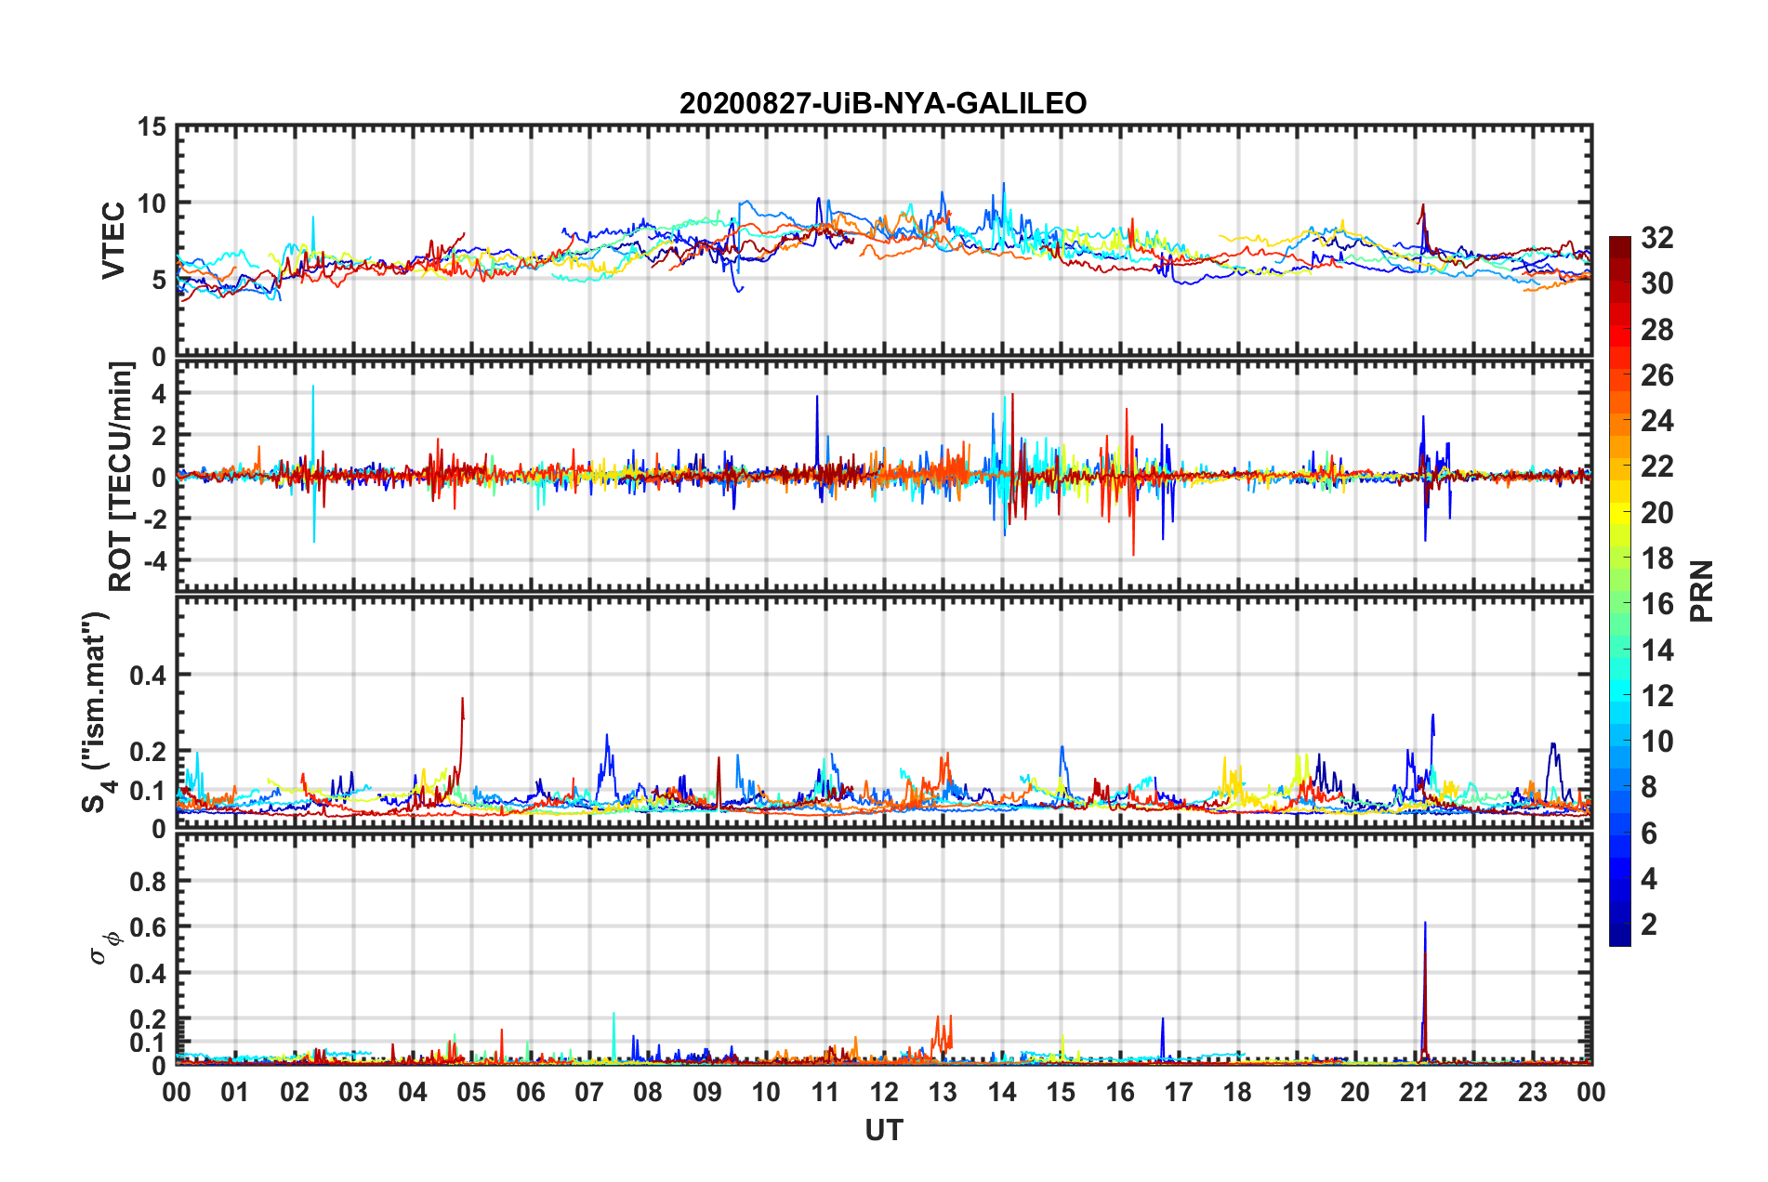The image size is (1768, 1182).
Task: Click the sigma phi spike near 21 UT
Action: [1425, 991]
